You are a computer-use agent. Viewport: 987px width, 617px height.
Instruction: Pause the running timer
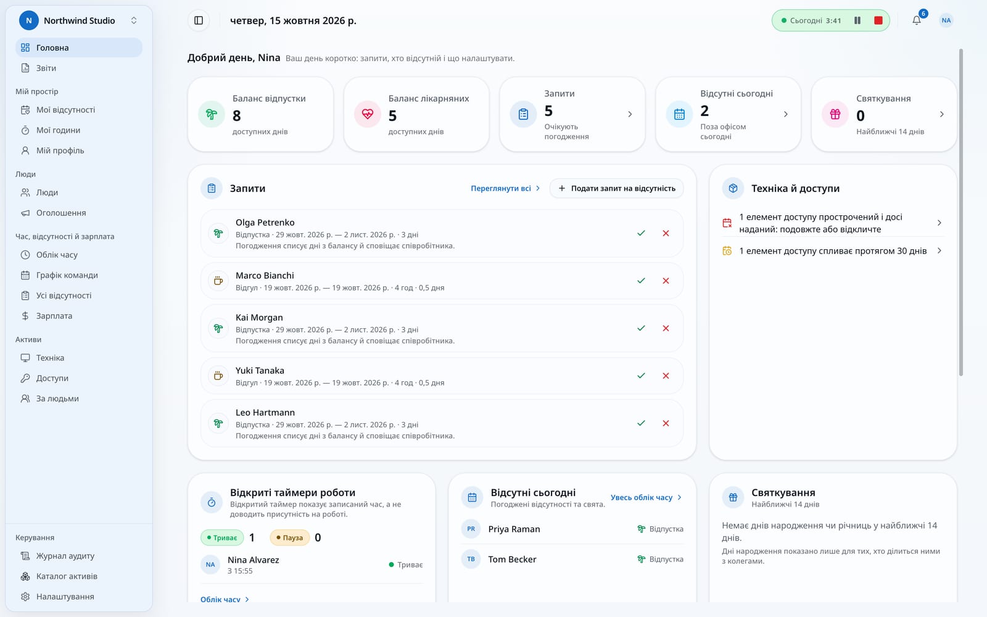857,20
